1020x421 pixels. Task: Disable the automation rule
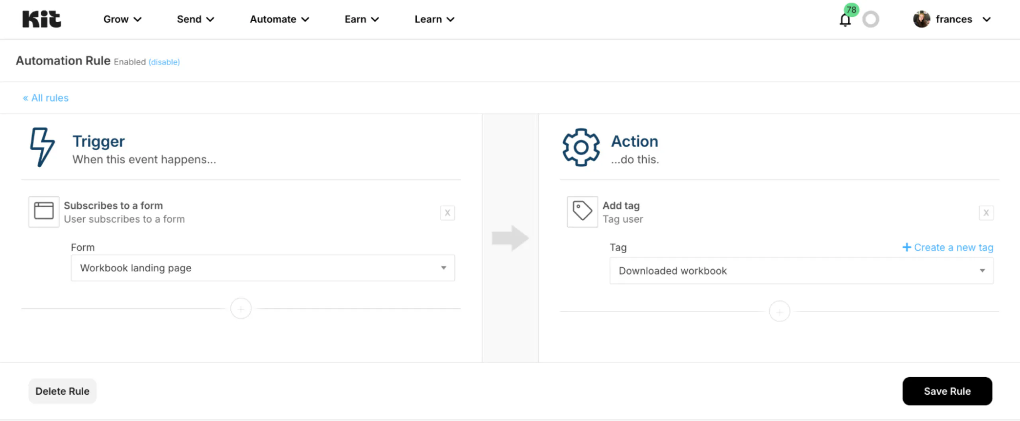point(164,62)
